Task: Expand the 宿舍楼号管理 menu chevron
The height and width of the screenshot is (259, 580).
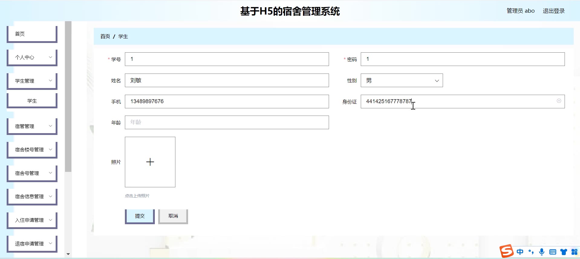Action: [51, 149]
